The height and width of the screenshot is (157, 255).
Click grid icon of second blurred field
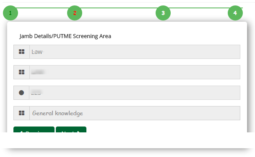tap(22, 72)
